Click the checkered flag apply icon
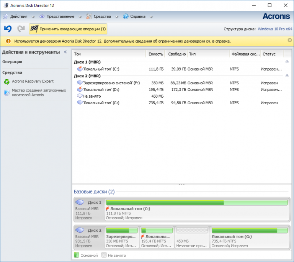294x262 pixels. 34,29
